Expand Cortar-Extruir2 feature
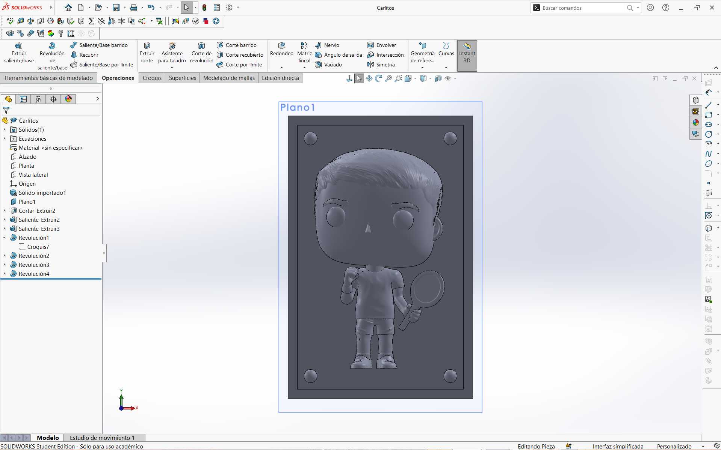This screenshot has width=721, height=450. click(x=5, y=211)
